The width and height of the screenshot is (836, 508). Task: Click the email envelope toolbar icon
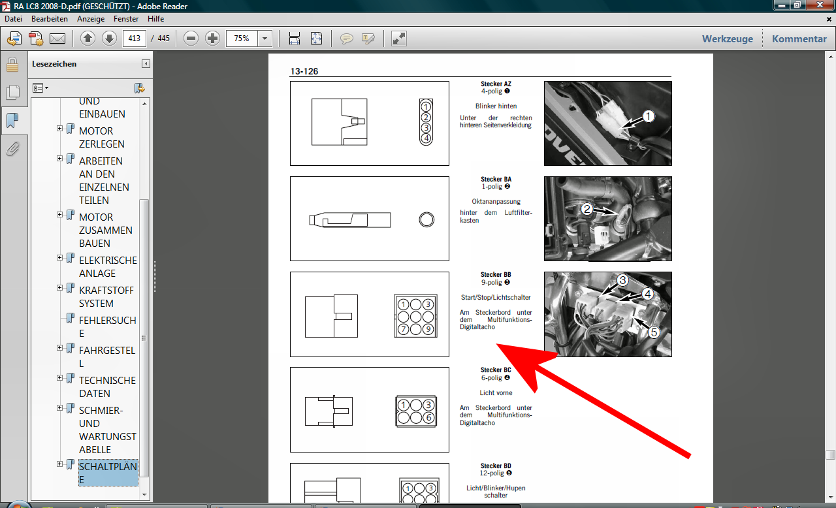57,39
